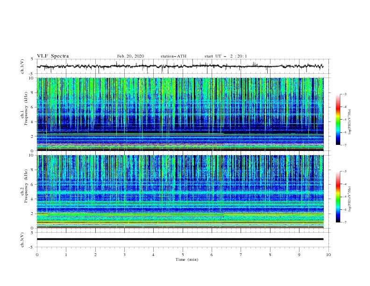Click the ch.1 spectrogram panel
The height and width of the screenshot is (286, 370).
tap(180, 114)
